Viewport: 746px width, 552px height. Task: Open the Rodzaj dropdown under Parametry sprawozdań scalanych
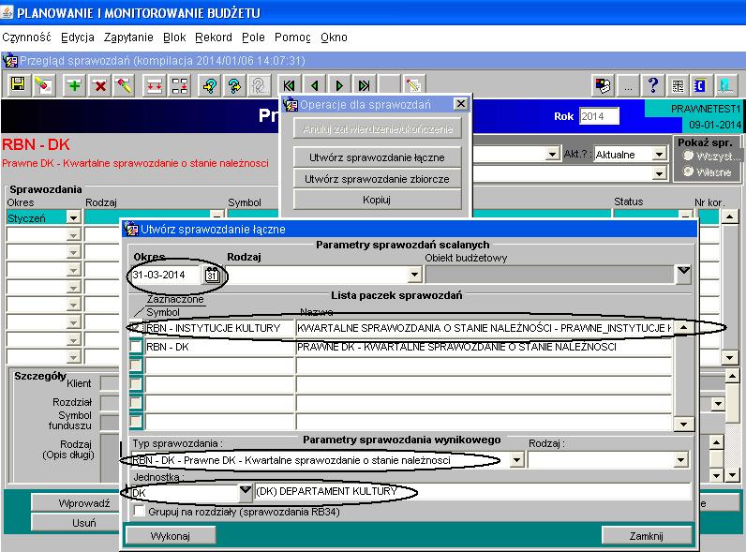pos(414,274)
